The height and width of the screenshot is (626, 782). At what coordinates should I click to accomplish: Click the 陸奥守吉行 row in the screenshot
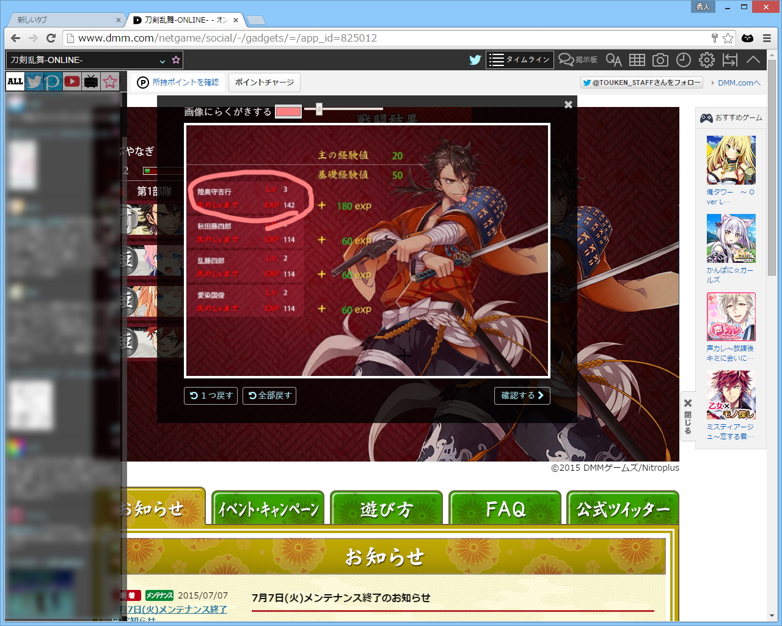coord(246,197)
